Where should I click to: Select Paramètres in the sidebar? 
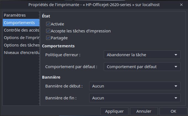pyautogui.click(x=15, y=15)
